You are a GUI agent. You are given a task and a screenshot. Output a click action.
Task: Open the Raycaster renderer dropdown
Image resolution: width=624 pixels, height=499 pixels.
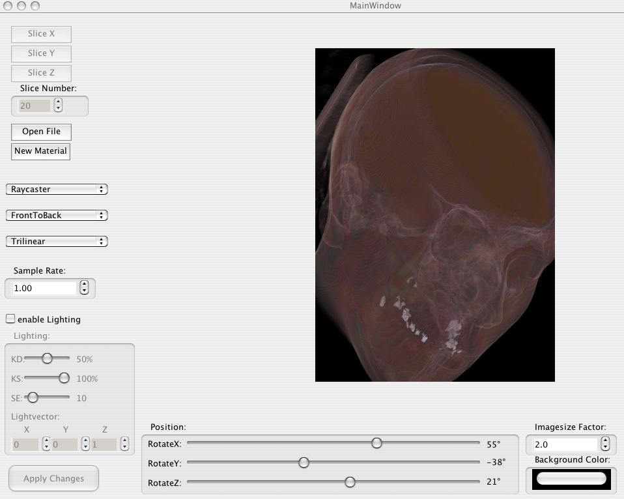click(57, 190)
